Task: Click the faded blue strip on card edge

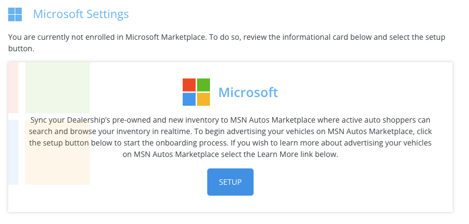Action: [x=13, y=152]
